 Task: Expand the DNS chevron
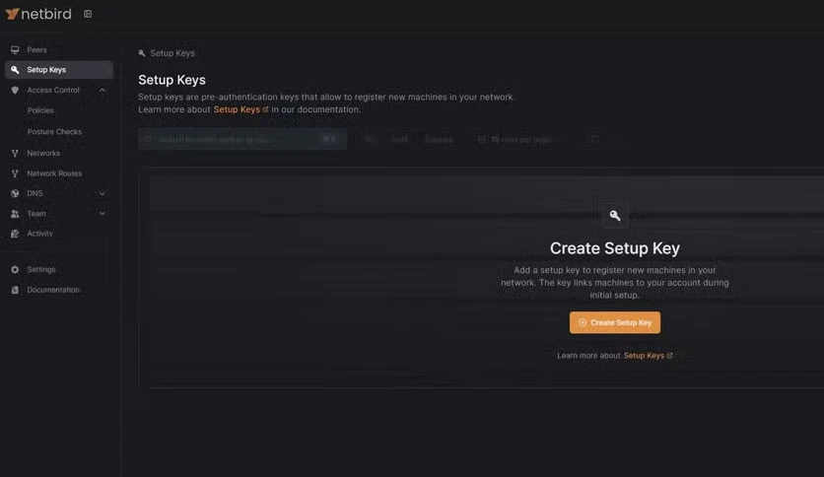pyautogui.click(x=103, y=194)
